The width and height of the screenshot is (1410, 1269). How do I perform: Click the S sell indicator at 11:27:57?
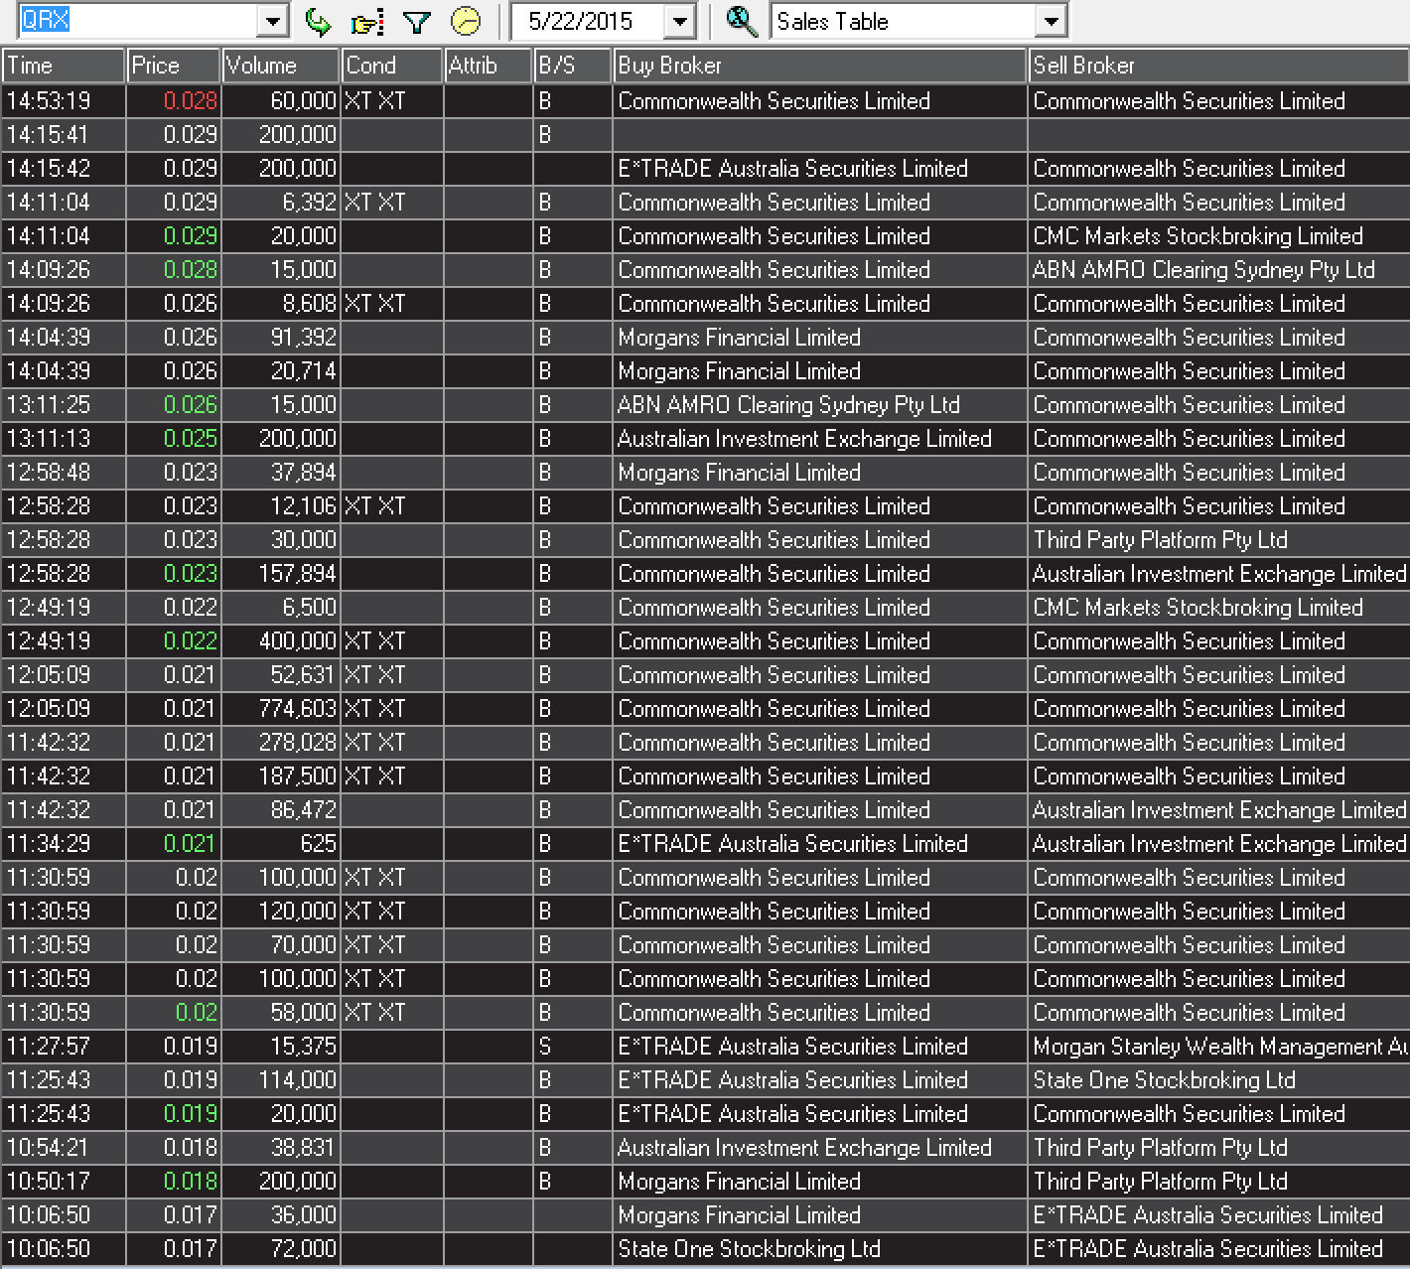coord(572,1047)
